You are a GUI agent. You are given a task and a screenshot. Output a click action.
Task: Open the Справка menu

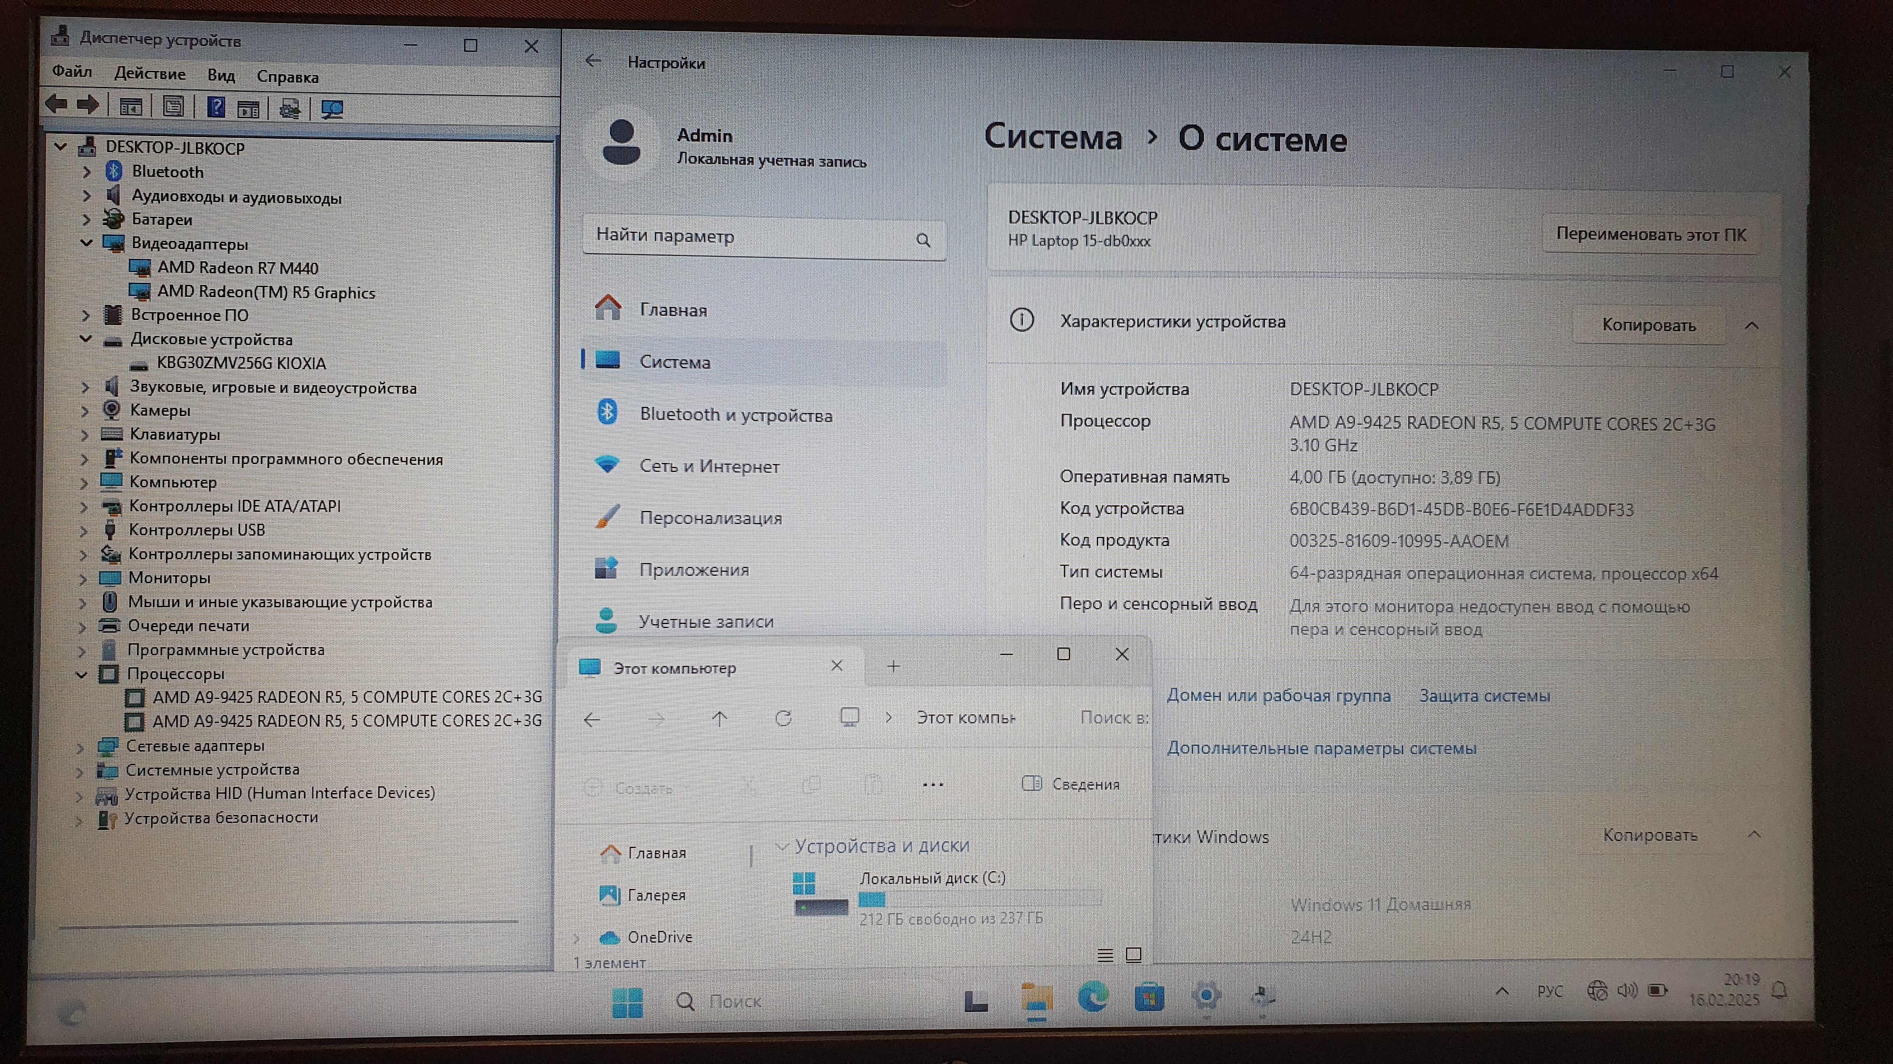[x=287, y=76]
